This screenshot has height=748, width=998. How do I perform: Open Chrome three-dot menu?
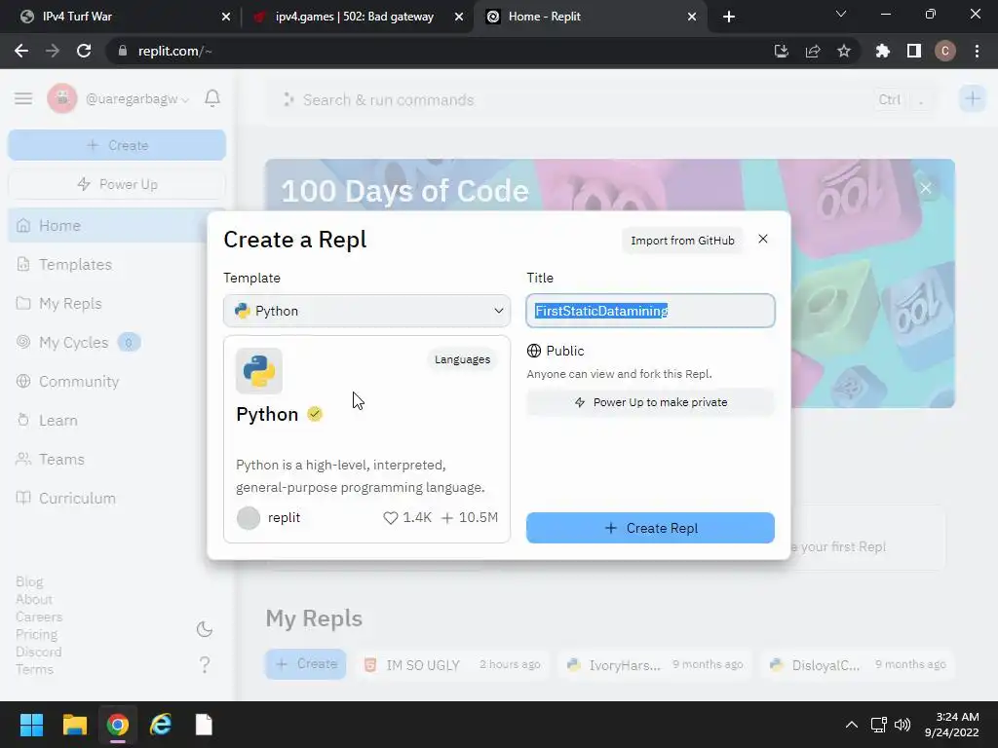[977, 51]
